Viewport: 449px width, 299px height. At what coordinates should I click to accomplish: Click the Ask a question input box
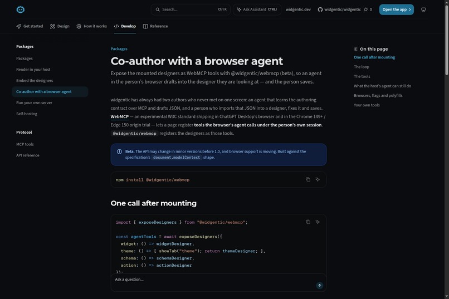213,280
